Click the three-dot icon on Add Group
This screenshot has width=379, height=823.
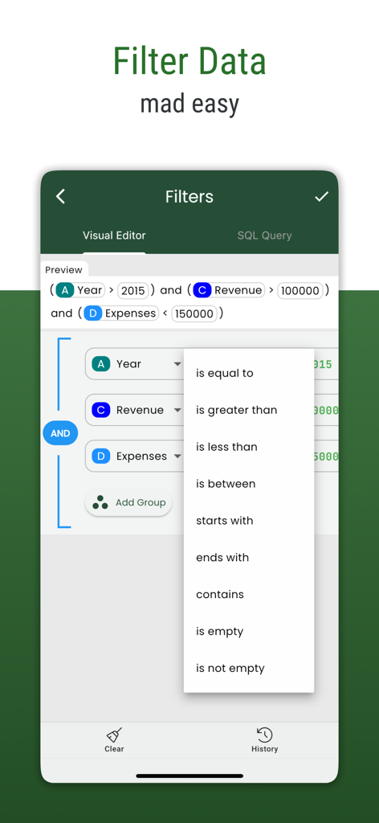[x=100, y=502]
